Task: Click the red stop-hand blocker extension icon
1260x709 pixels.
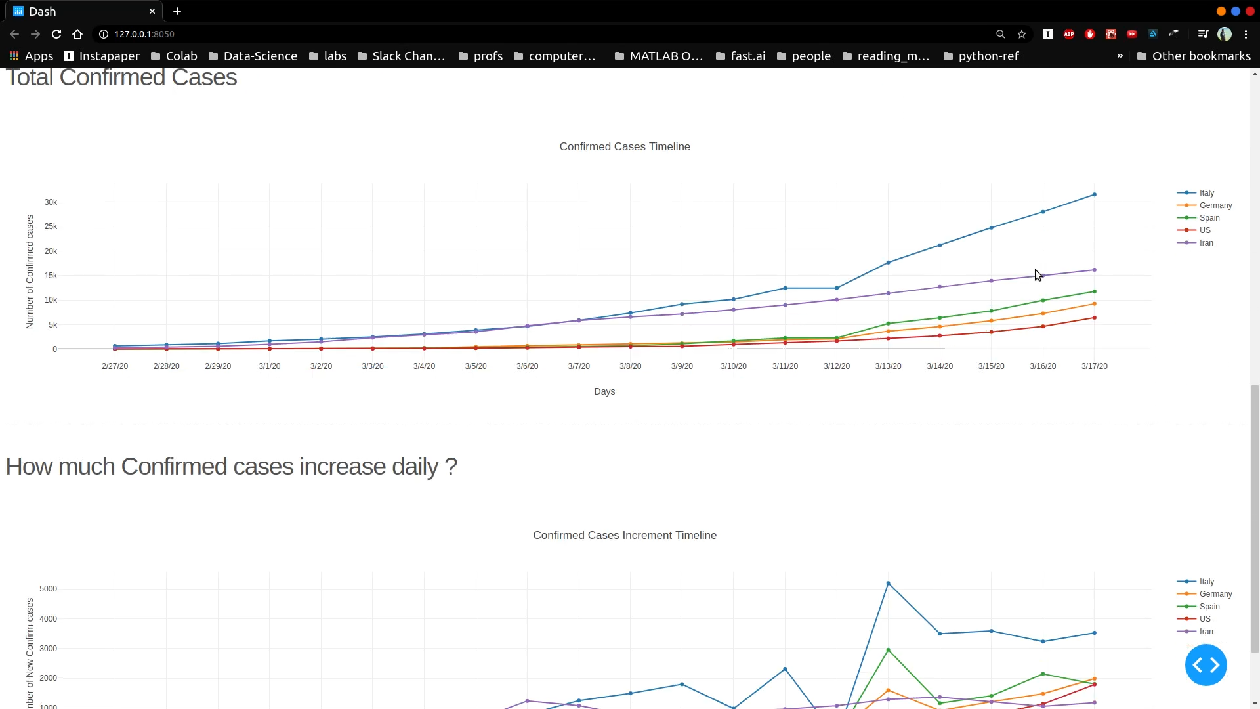Action: click(x=1089, y=34)
